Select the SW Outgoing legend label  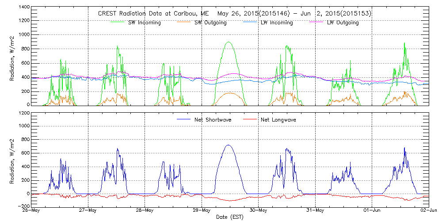[x=210, y=23]
